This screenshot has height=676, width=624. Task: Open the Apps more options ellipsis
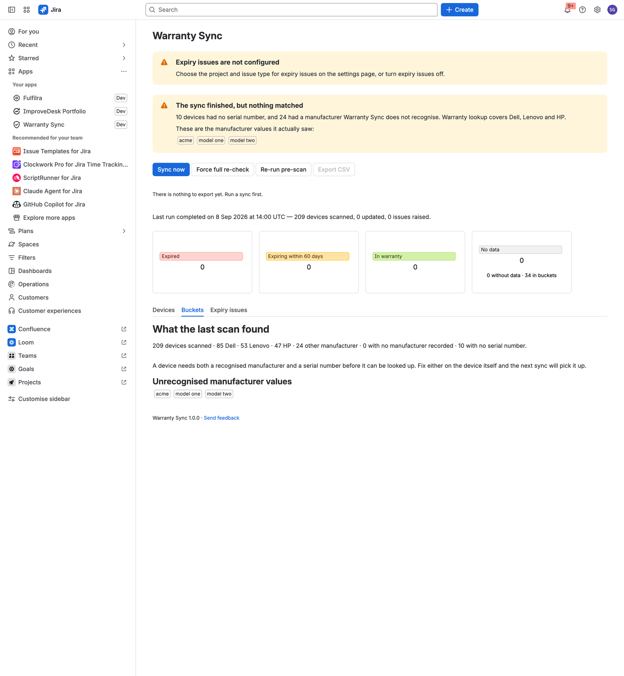tap(124, 71)
